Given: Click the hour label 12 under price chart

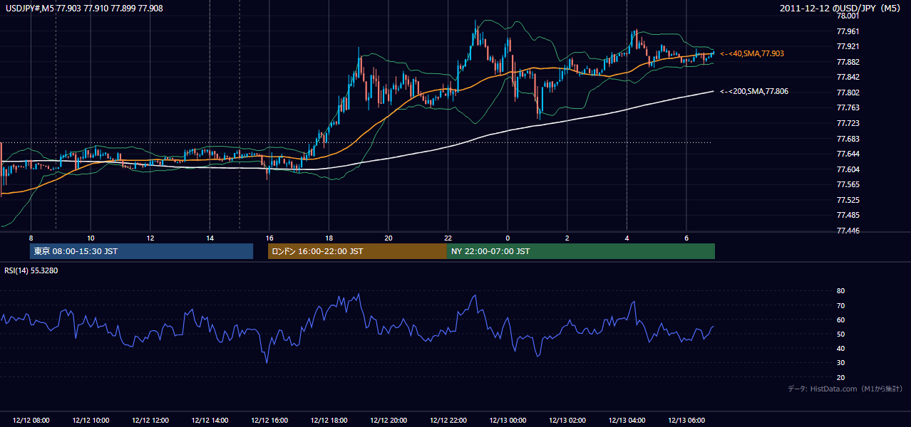Looking at the screenshot, I should (x=150, y=238).
